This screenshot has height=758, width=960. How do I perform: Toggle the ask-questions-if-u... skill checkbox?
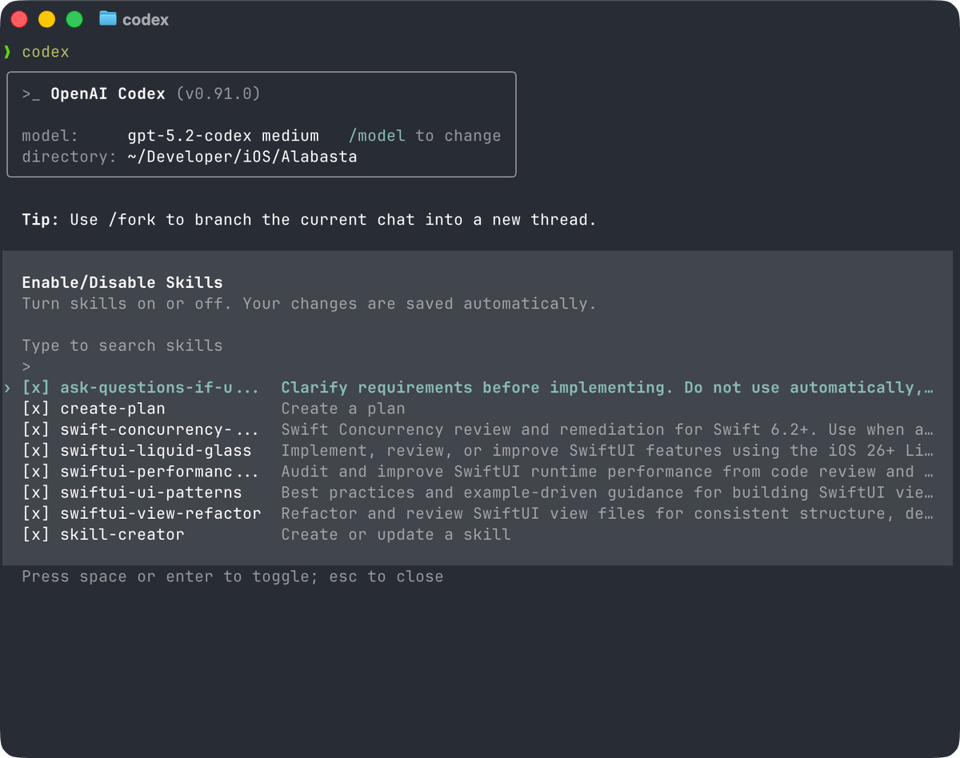coord(35,388)
